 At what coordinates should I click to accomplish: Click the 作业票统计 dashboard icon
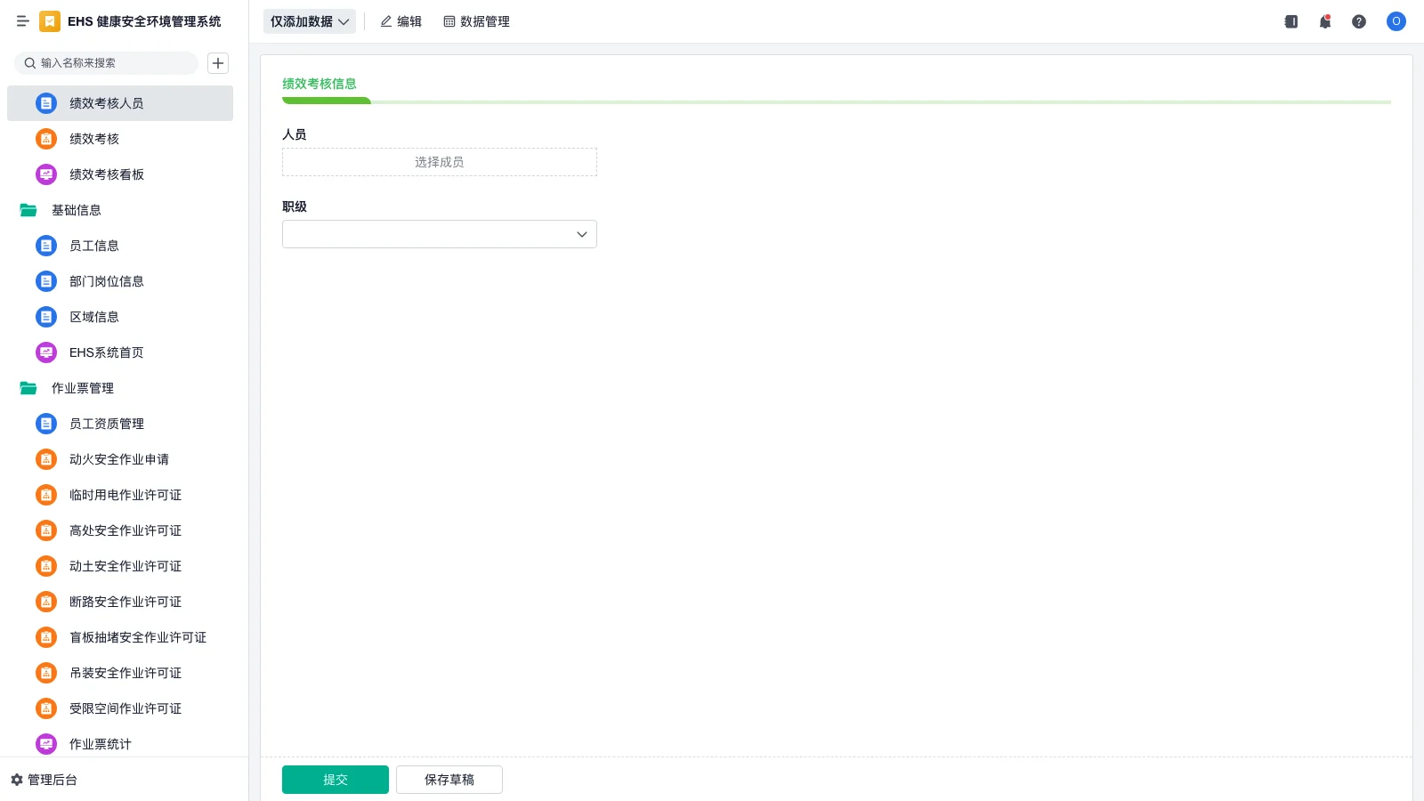(x=45, y=744)
